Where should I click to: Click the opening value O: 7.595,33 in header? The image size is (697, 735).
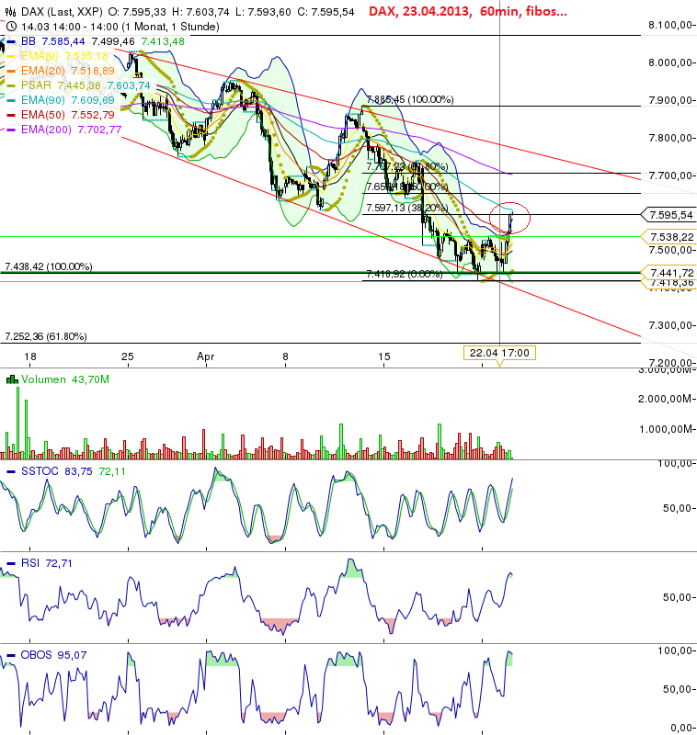[137, 12]
